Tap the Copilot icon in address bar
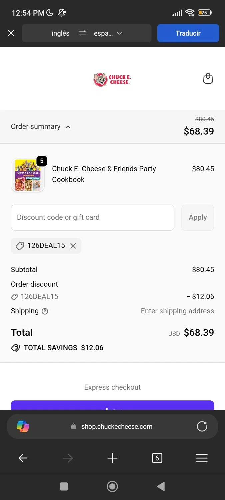Image resolution: width=225 pixels, height=500 pixels. click(x=23, y=426)
